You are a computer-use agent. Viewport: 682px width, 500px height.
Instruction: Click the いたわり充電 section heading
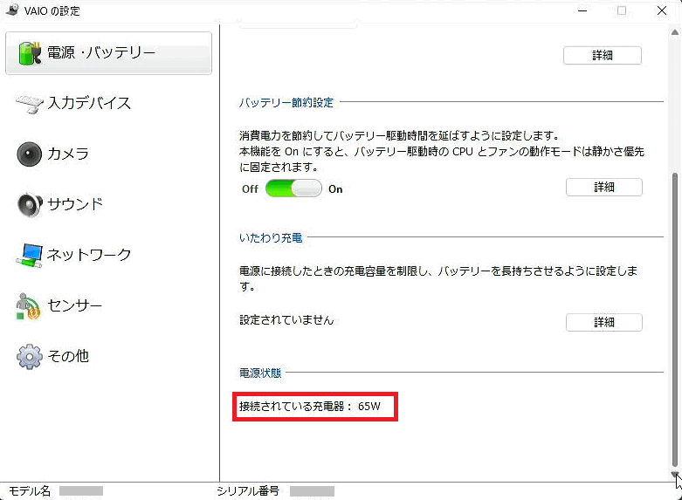[271, 238]
